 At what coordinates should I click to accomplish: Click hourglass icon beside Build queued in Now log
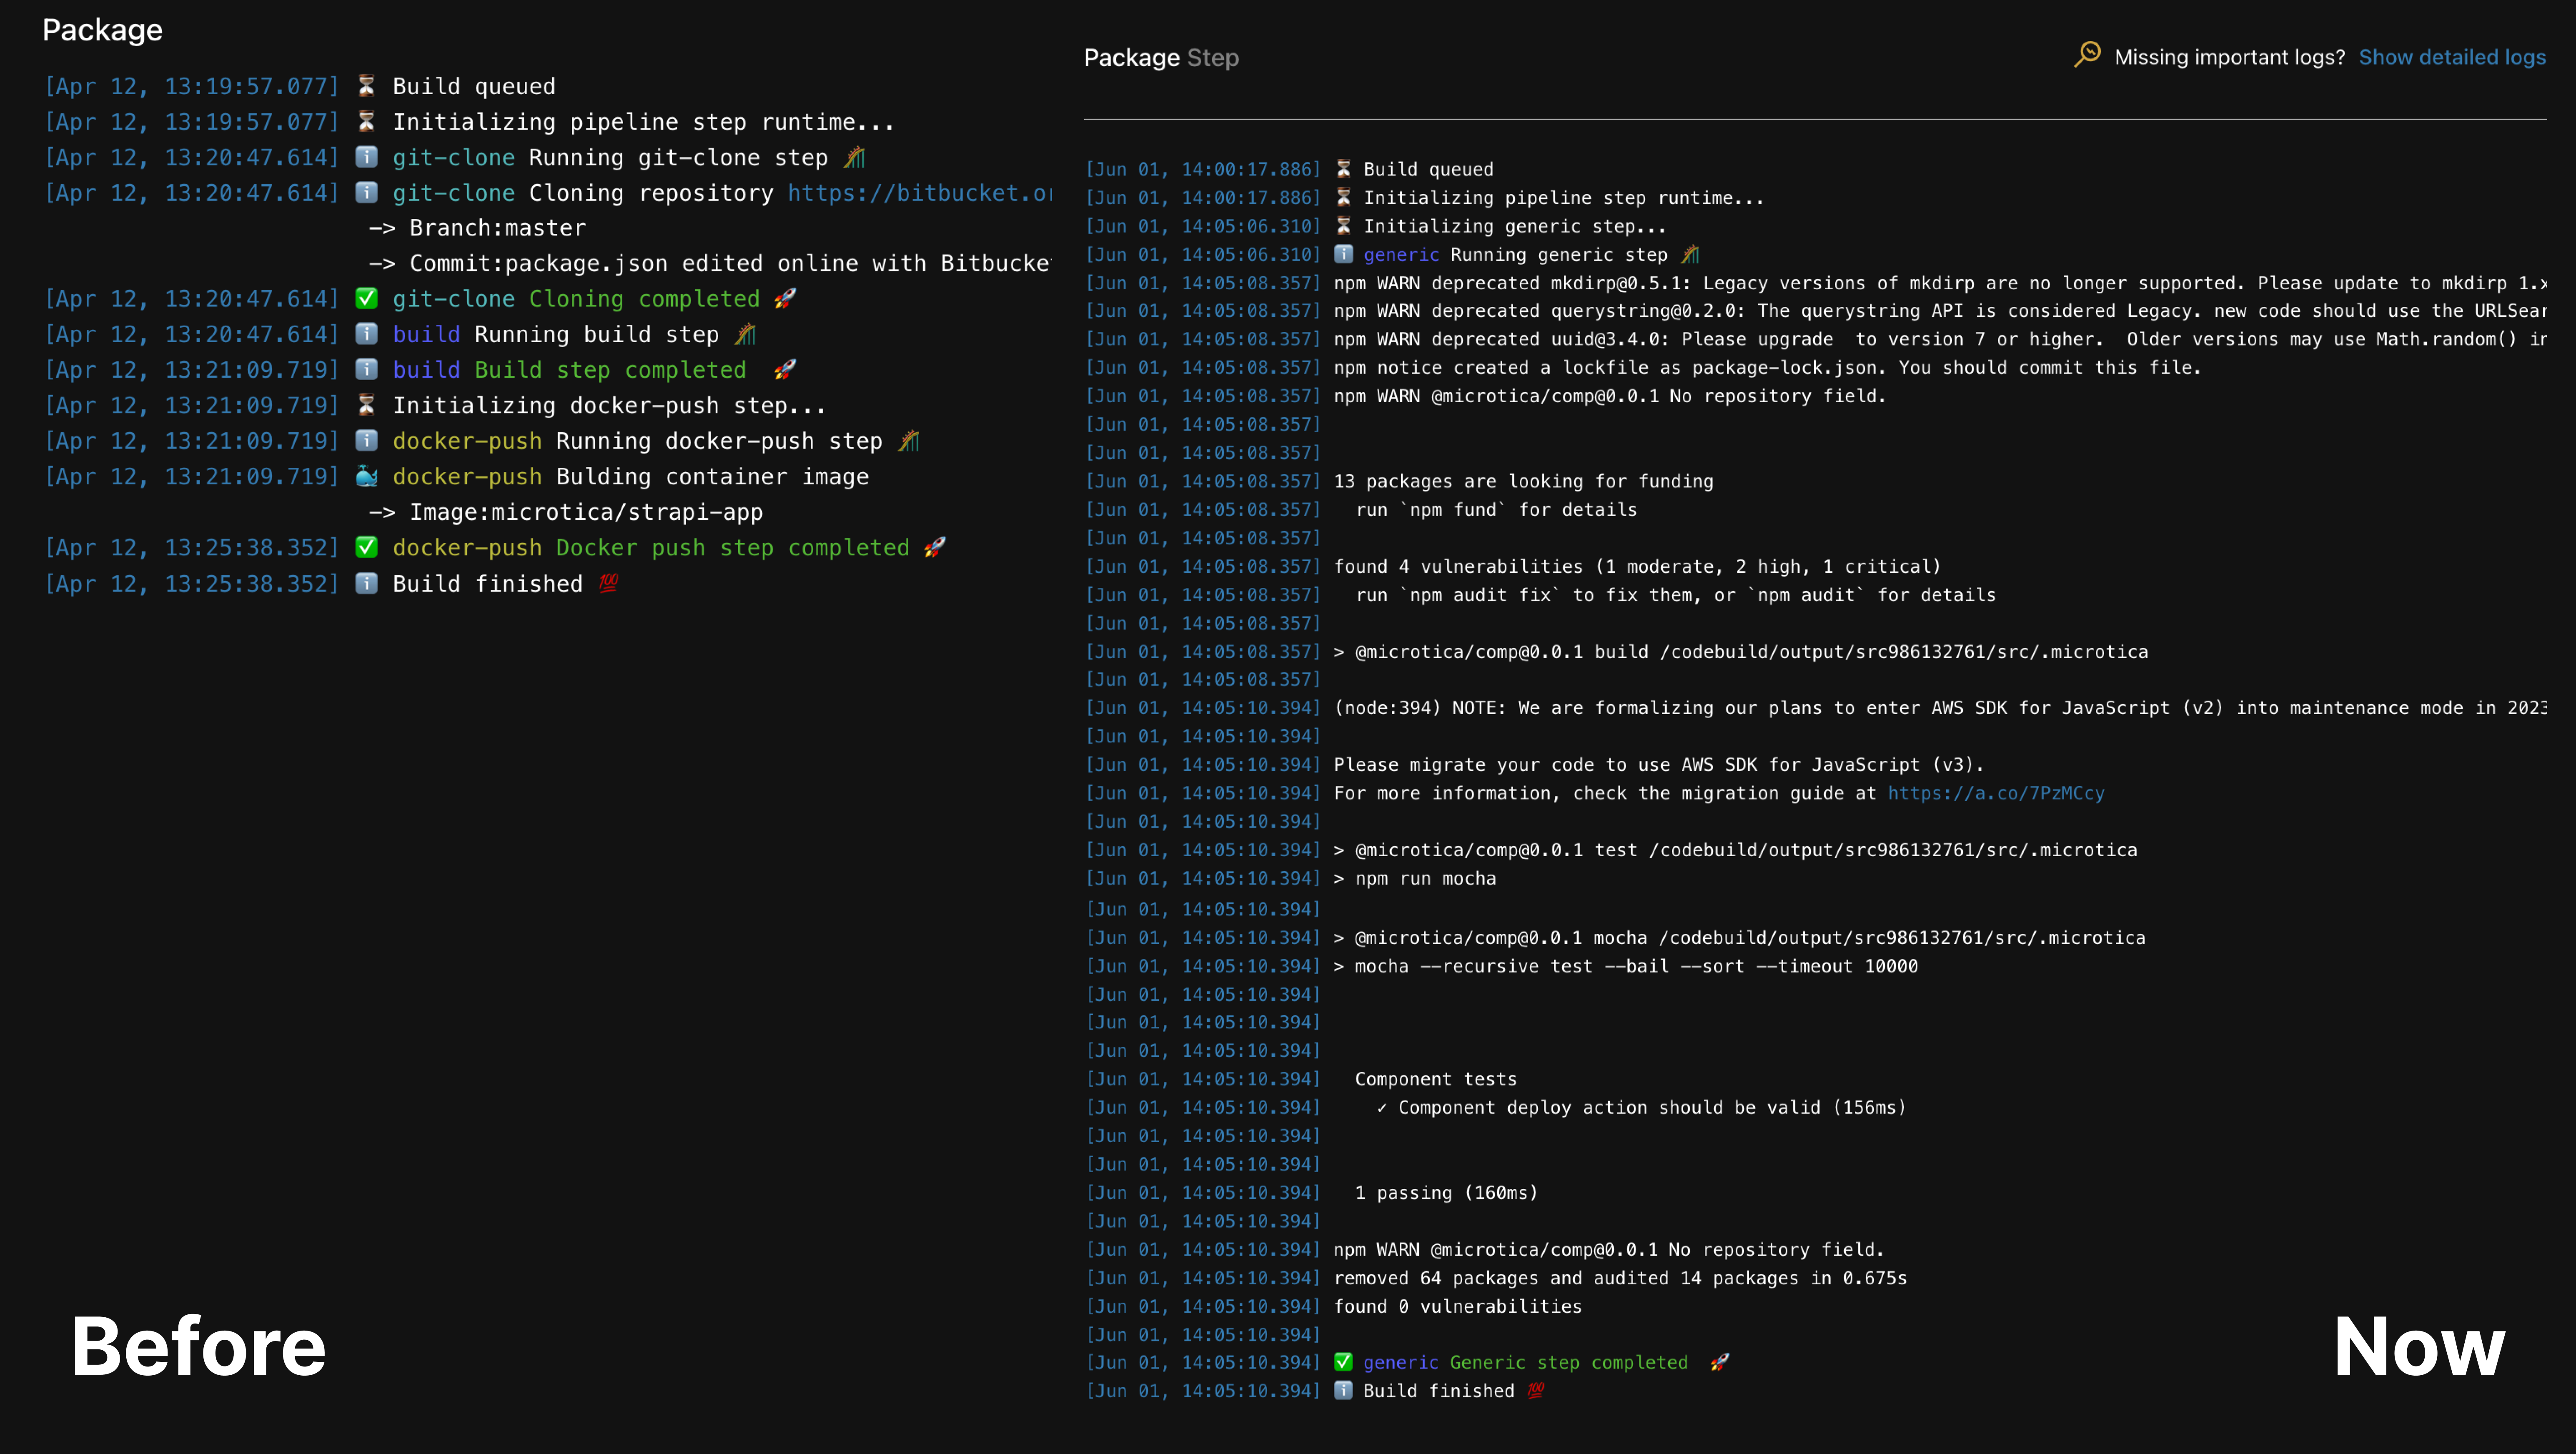click(x=1344, y=169)
